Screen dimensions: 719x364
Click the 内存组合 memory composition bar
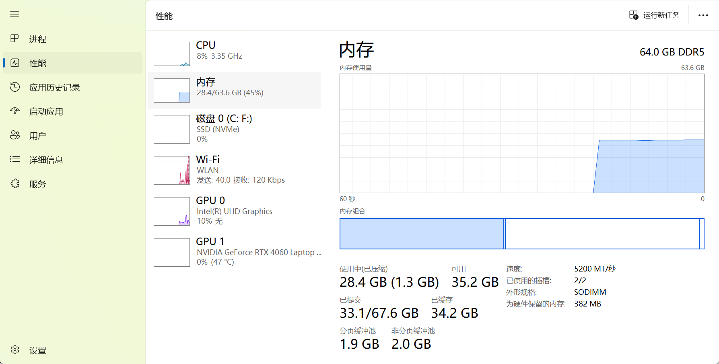522,234
